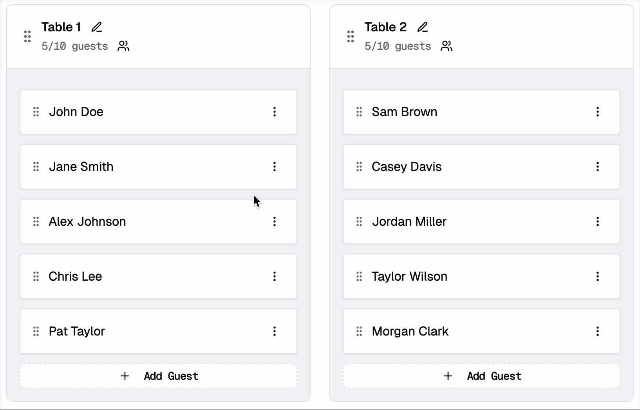Click the drag handle on Sam Brown's card
This screenshot has height=410, width=640.
(359, 112)
